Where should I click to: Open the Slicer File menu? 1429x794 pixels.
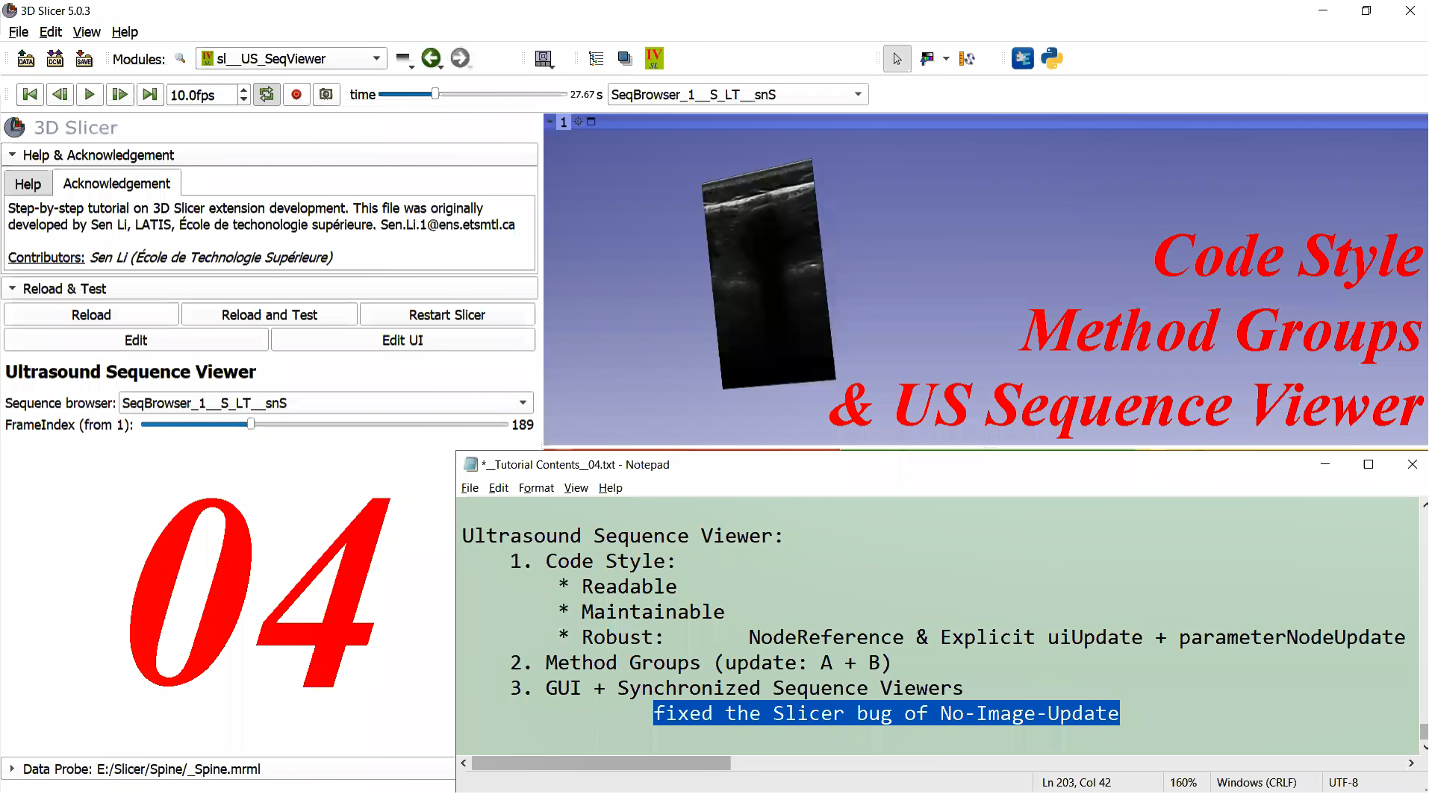(19, 31)
